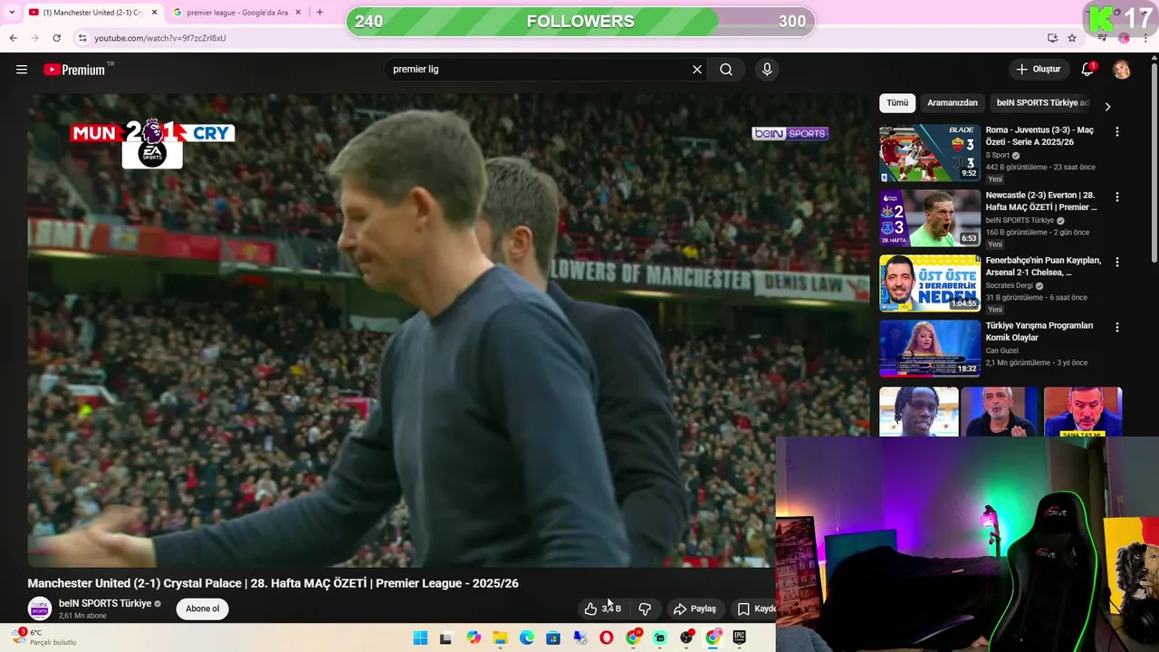Click the install app icon in address bar
The height and width of the screenshot is (652, 1159).
coord(1052,38)
